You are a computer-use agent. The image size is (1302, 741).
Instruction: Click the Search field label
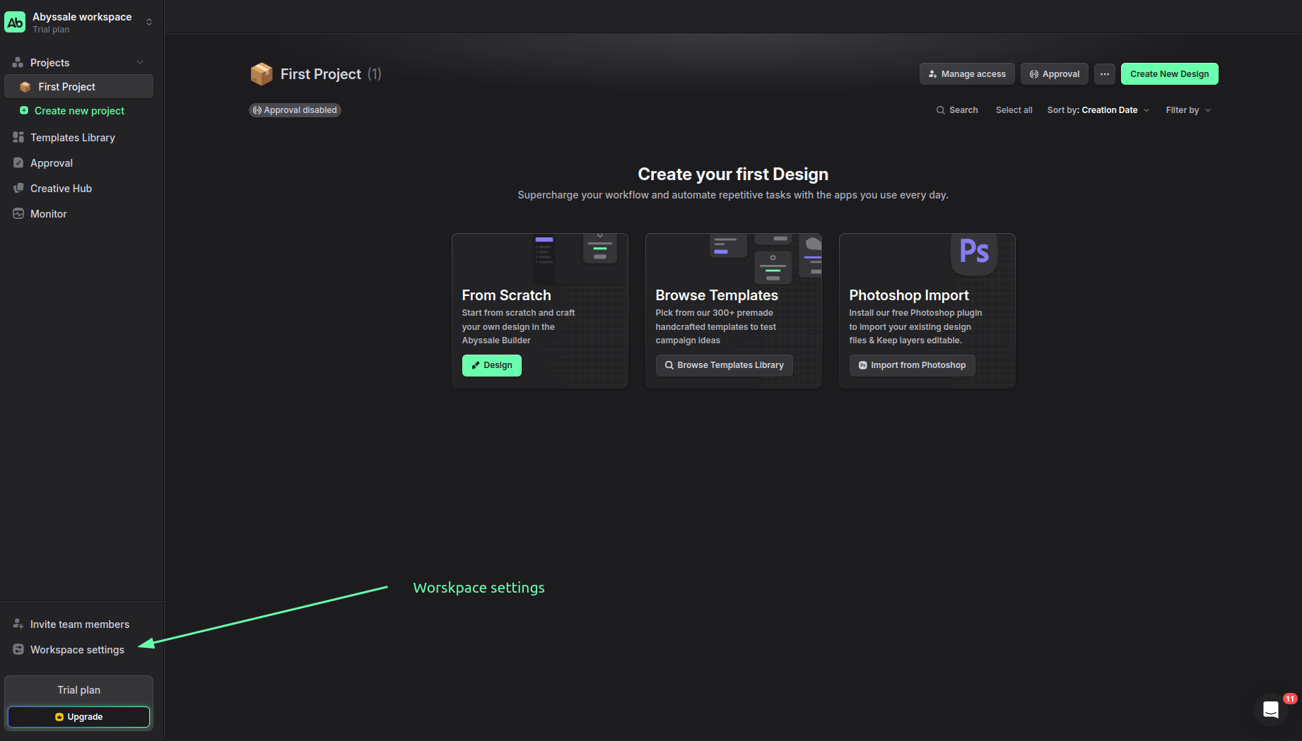pos(963,110)
